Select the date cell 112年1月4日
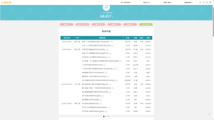This screenshot has height=120, width=214. pos(67,42)
